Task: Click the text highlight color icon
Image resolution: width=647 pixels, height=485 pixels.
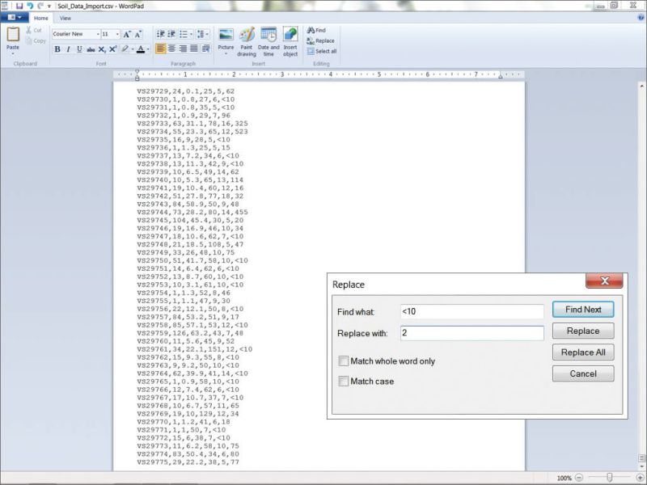Action: click(126, 49)
